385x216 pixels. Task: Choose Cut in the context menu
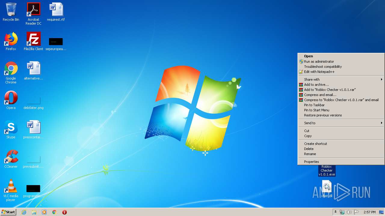click(341, 131)
